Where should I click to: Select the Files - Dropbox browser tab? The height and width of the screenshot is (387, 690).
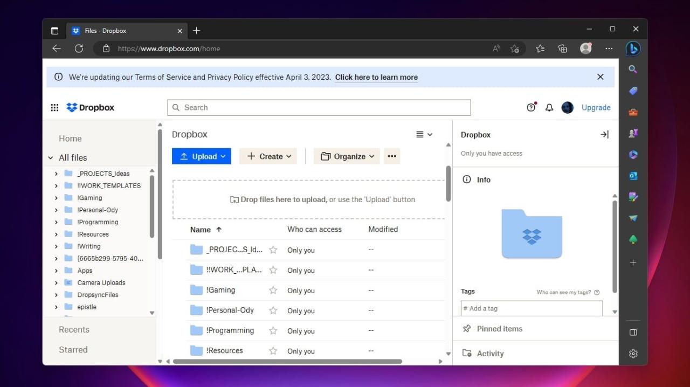click(128, 31)
